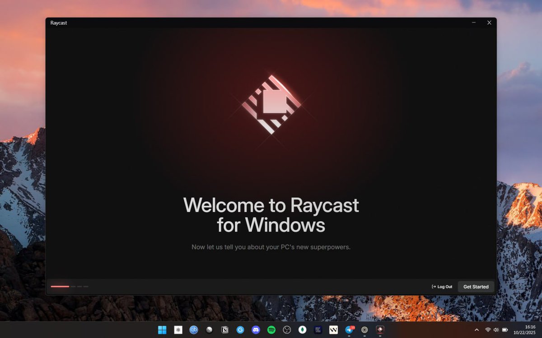Open Wi-Fi network settings in tray
The image size is (542, 338).
point(488,330)
